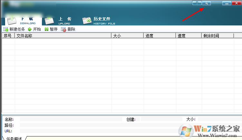Sort by the 序号 column header
Viewport: 242px width, 140px height.
pyautogui.click(x=8, y=36)
